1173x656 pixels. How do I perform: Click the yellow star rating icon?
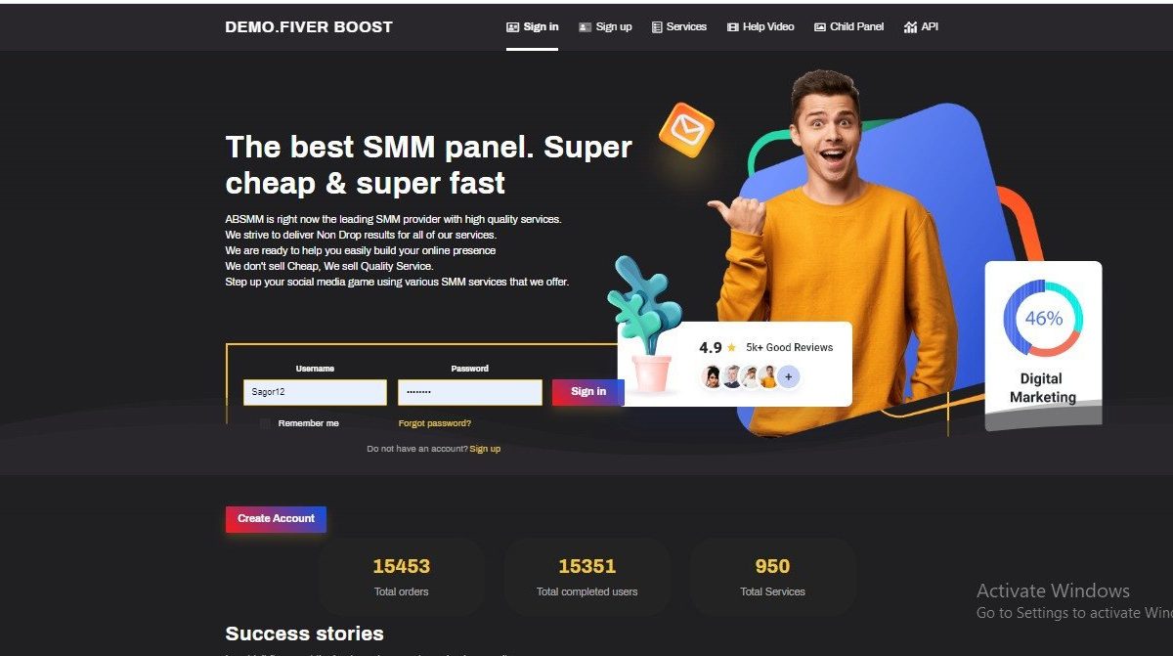tap(731, 347)
